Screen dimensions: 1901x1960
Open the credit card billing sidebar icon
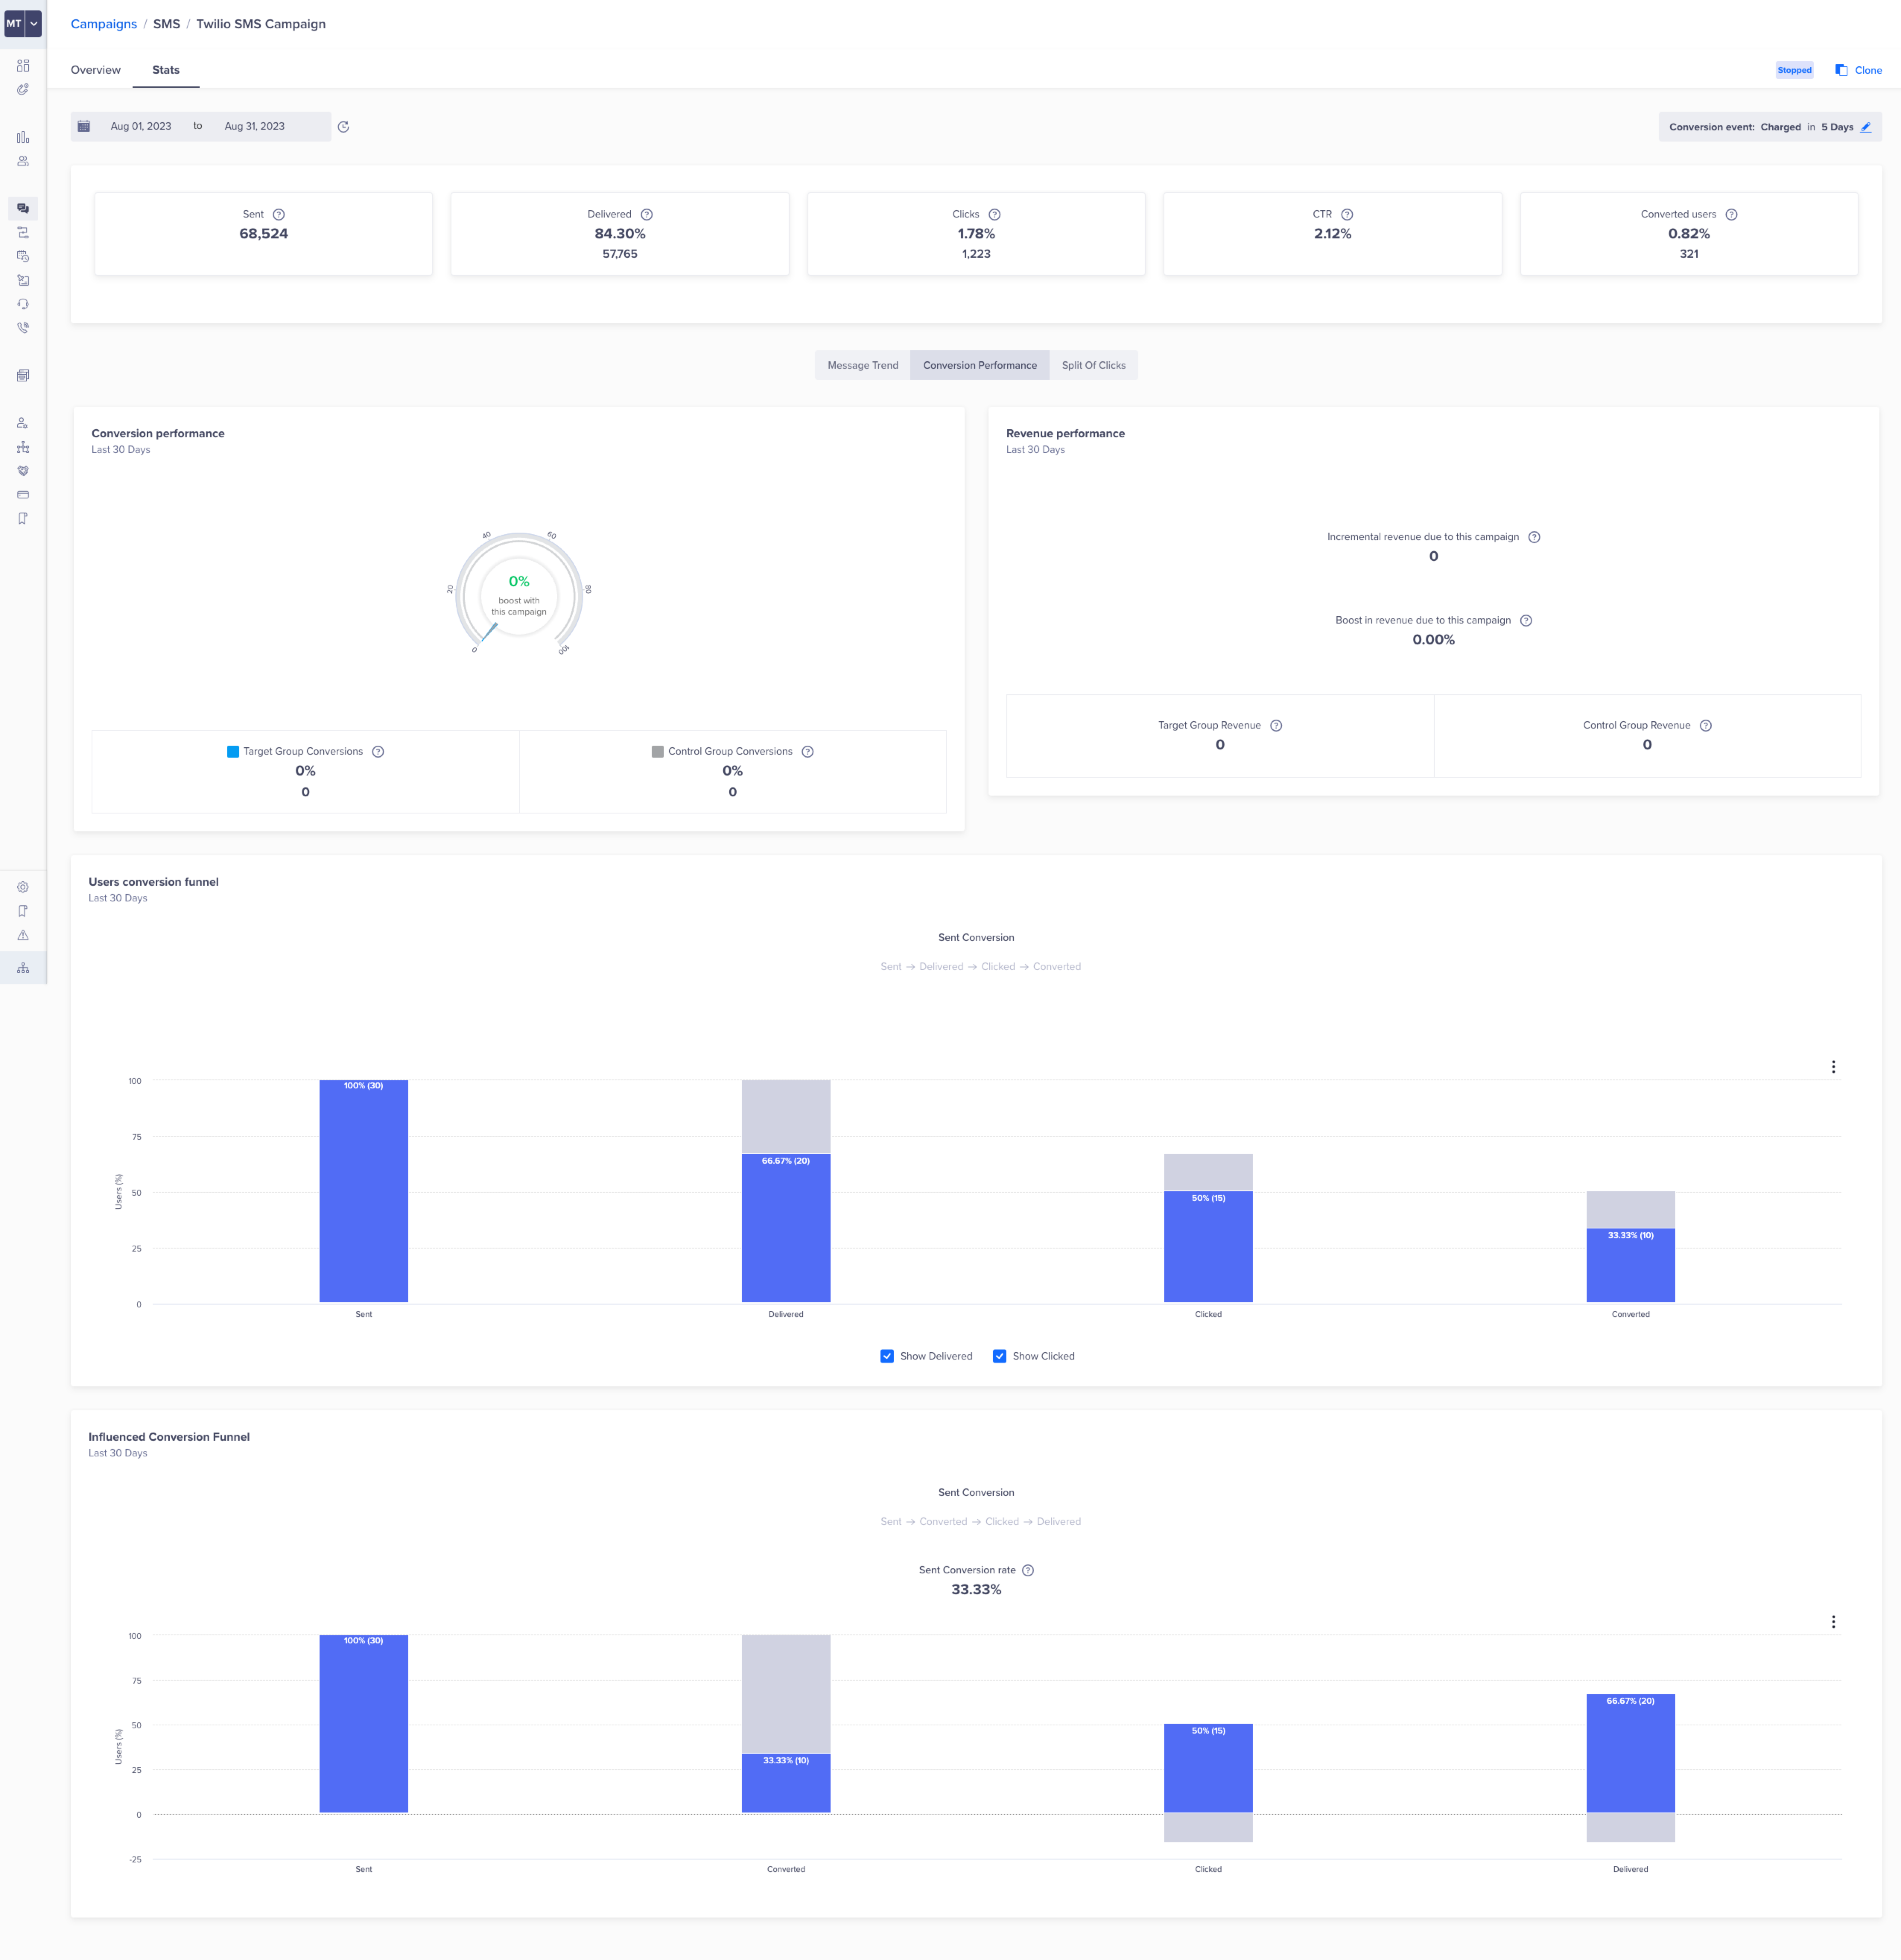tap(23, 495)
